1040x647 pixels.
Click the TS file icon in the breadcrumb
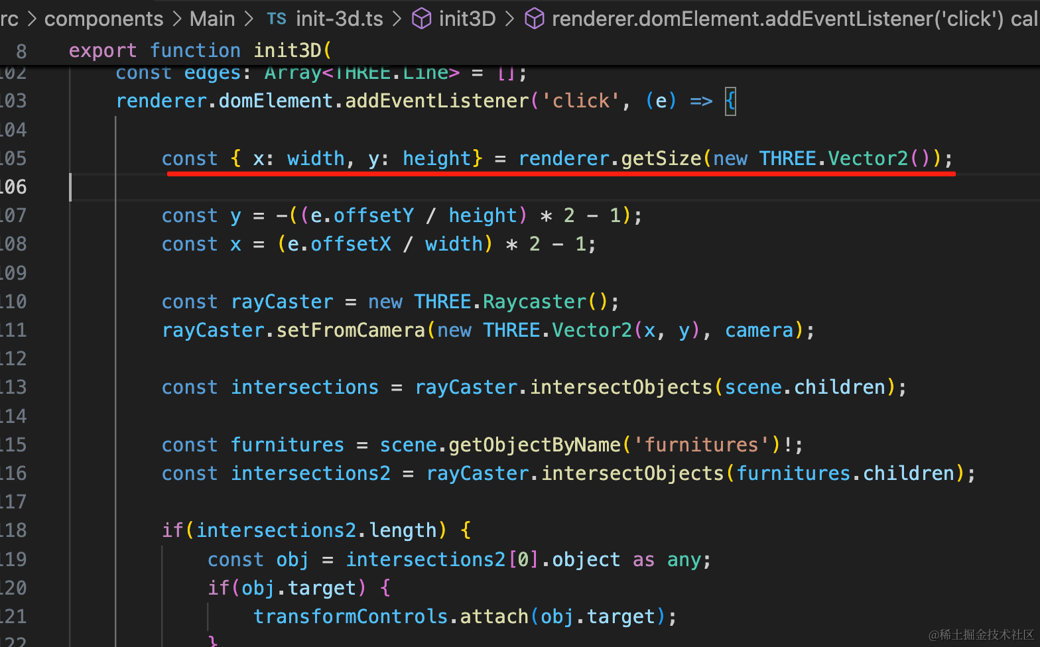coord(277,19)
